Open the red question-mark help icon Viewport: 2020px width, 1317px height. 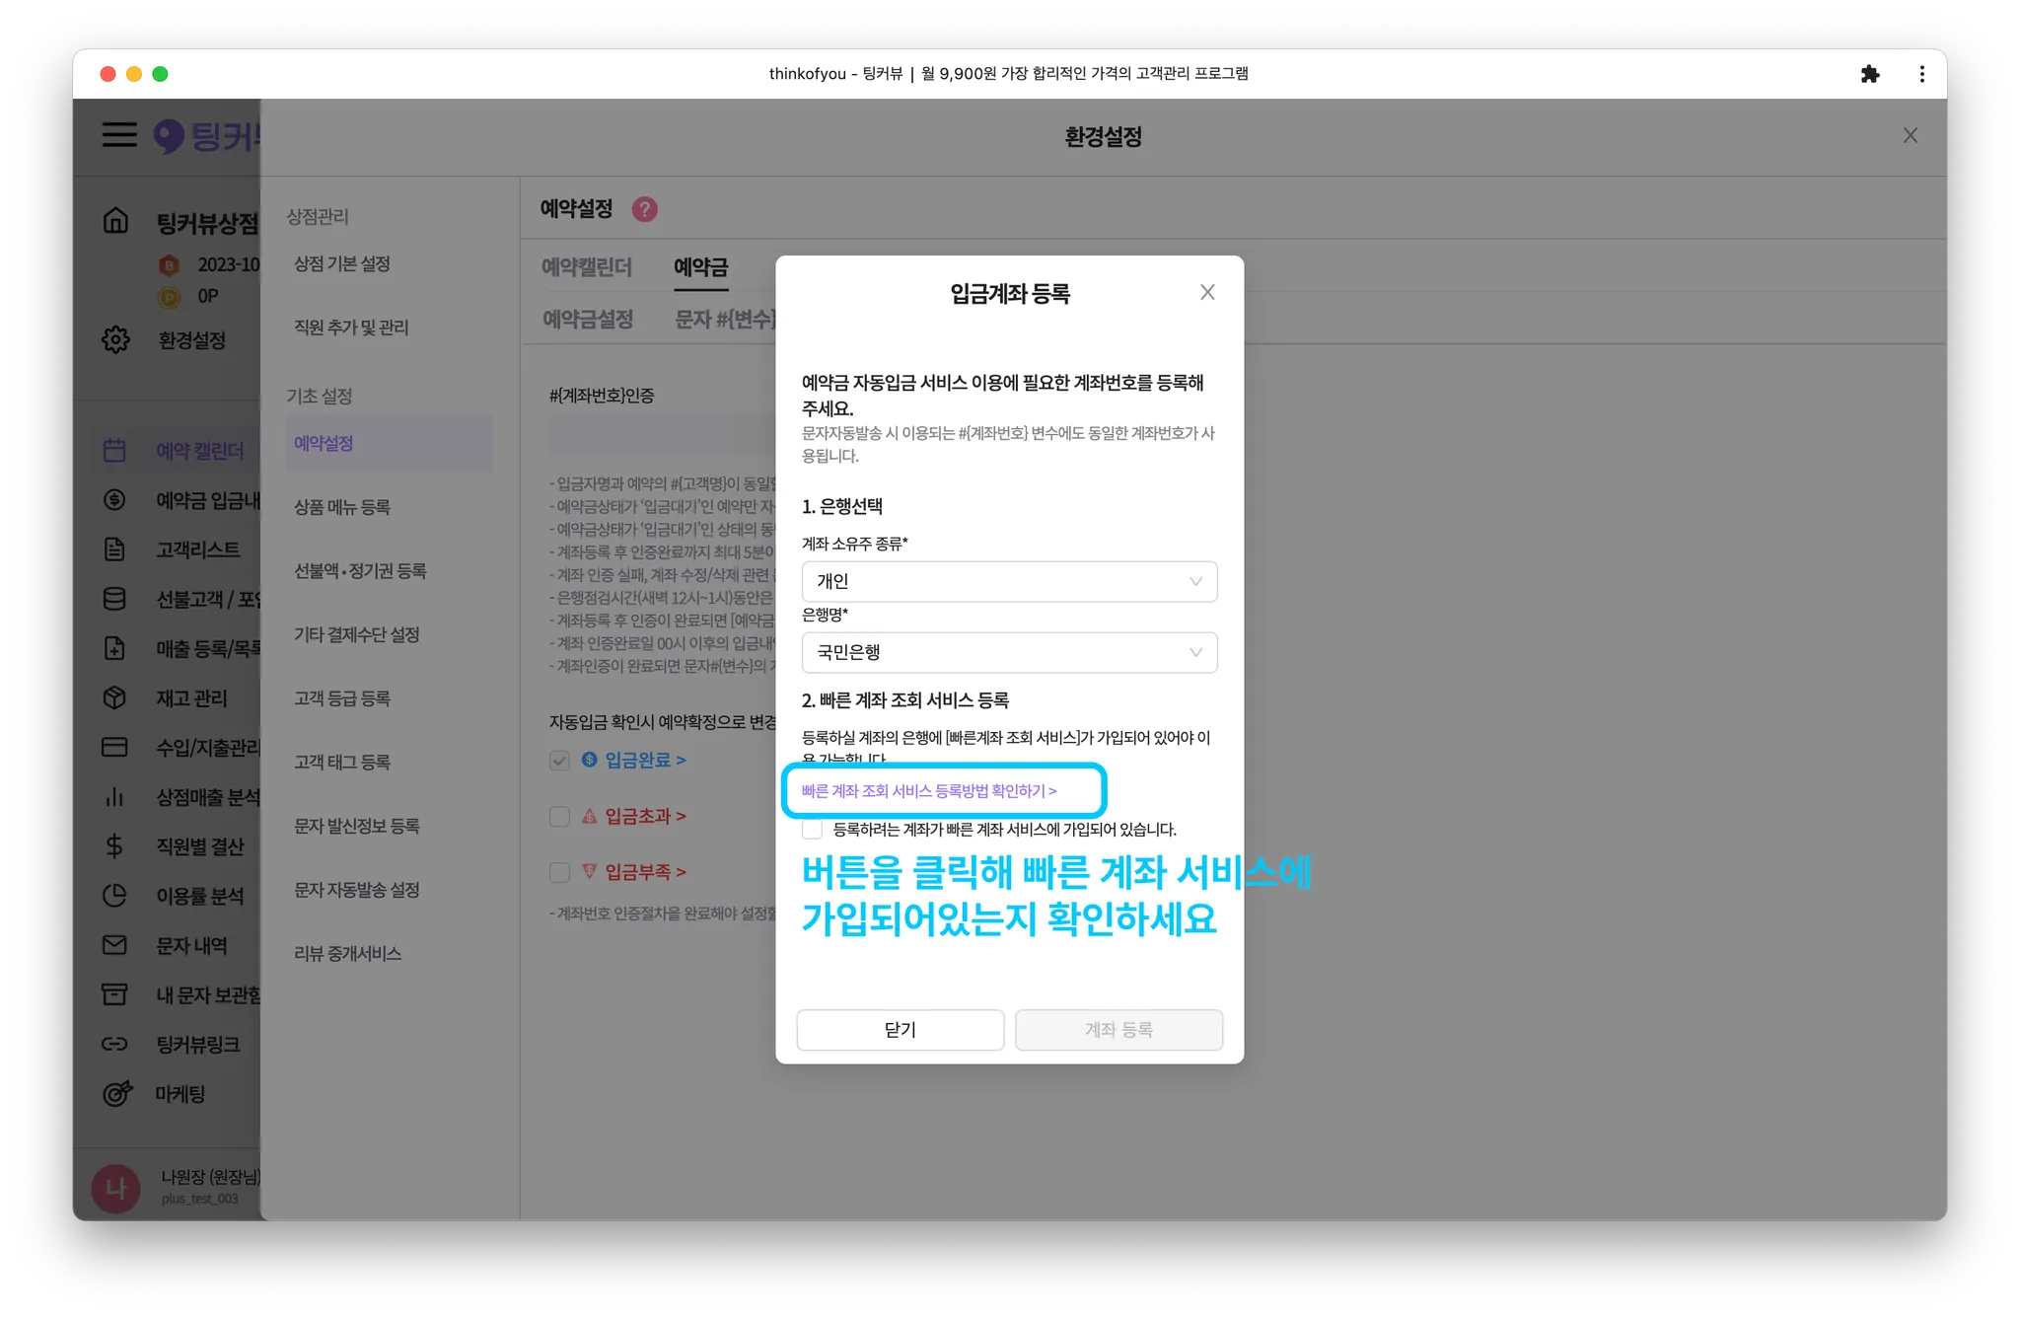(644, 209)
